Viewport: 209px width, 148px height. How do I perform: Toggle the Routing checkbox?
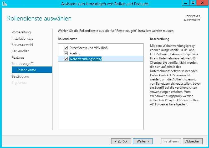(66, 53)
